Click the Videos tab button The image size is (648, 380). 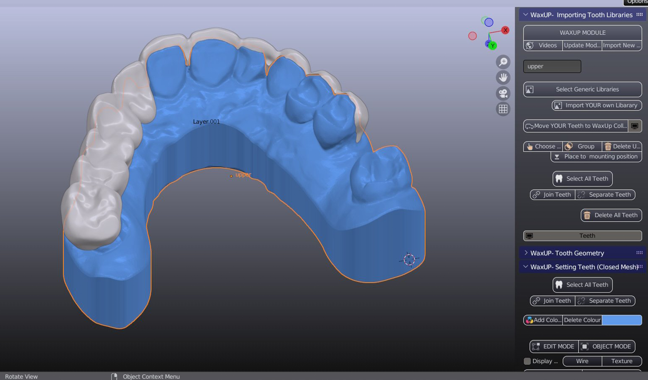click(543, 45)
